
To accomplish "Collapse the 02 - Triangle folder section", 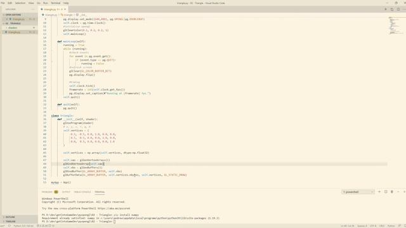I will click(20, 23).
